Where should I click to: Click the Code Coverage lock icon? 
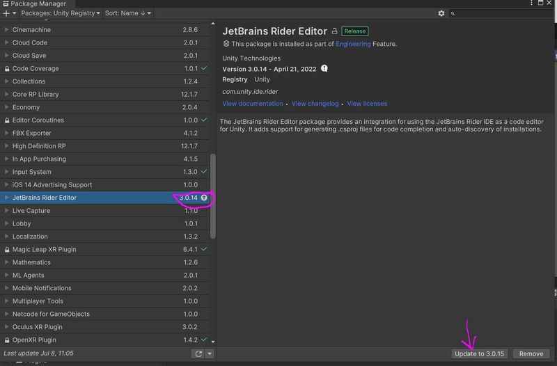coord(7,68)
